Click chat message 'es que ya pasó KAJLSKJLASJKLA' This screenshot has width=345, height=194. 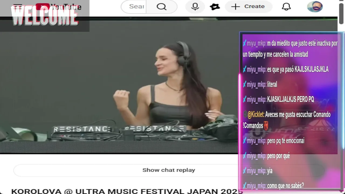298,70
